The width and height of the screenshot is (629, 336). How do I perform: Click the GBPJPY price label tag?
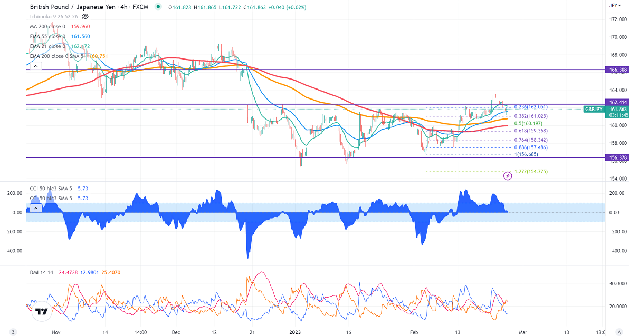pyautogui.click(x=594, y=109)
